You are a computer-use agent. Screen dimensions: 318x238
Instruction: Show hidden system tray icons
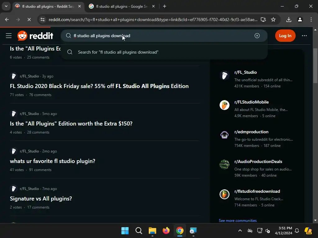[240, 231]
